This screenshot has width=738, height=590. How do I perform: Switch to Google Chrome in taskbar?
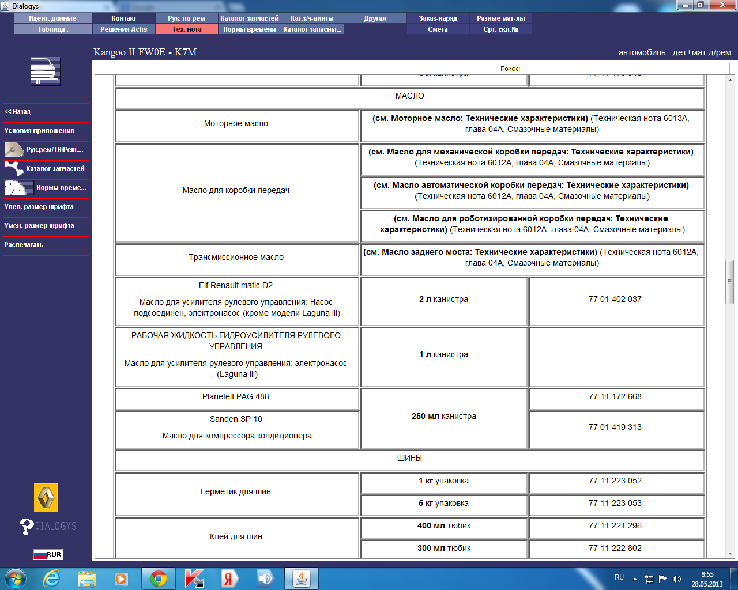[x=159, y=578]
